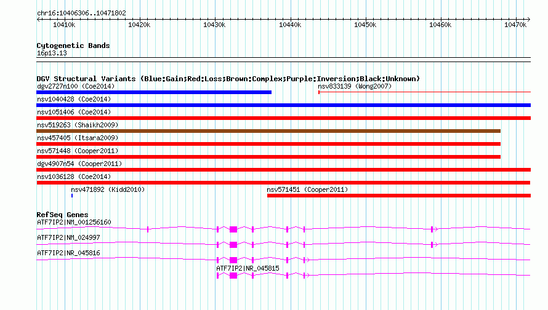548x310 pixels.
Task: Click the large exon block of NM_001256160
Action: (233, 229)
